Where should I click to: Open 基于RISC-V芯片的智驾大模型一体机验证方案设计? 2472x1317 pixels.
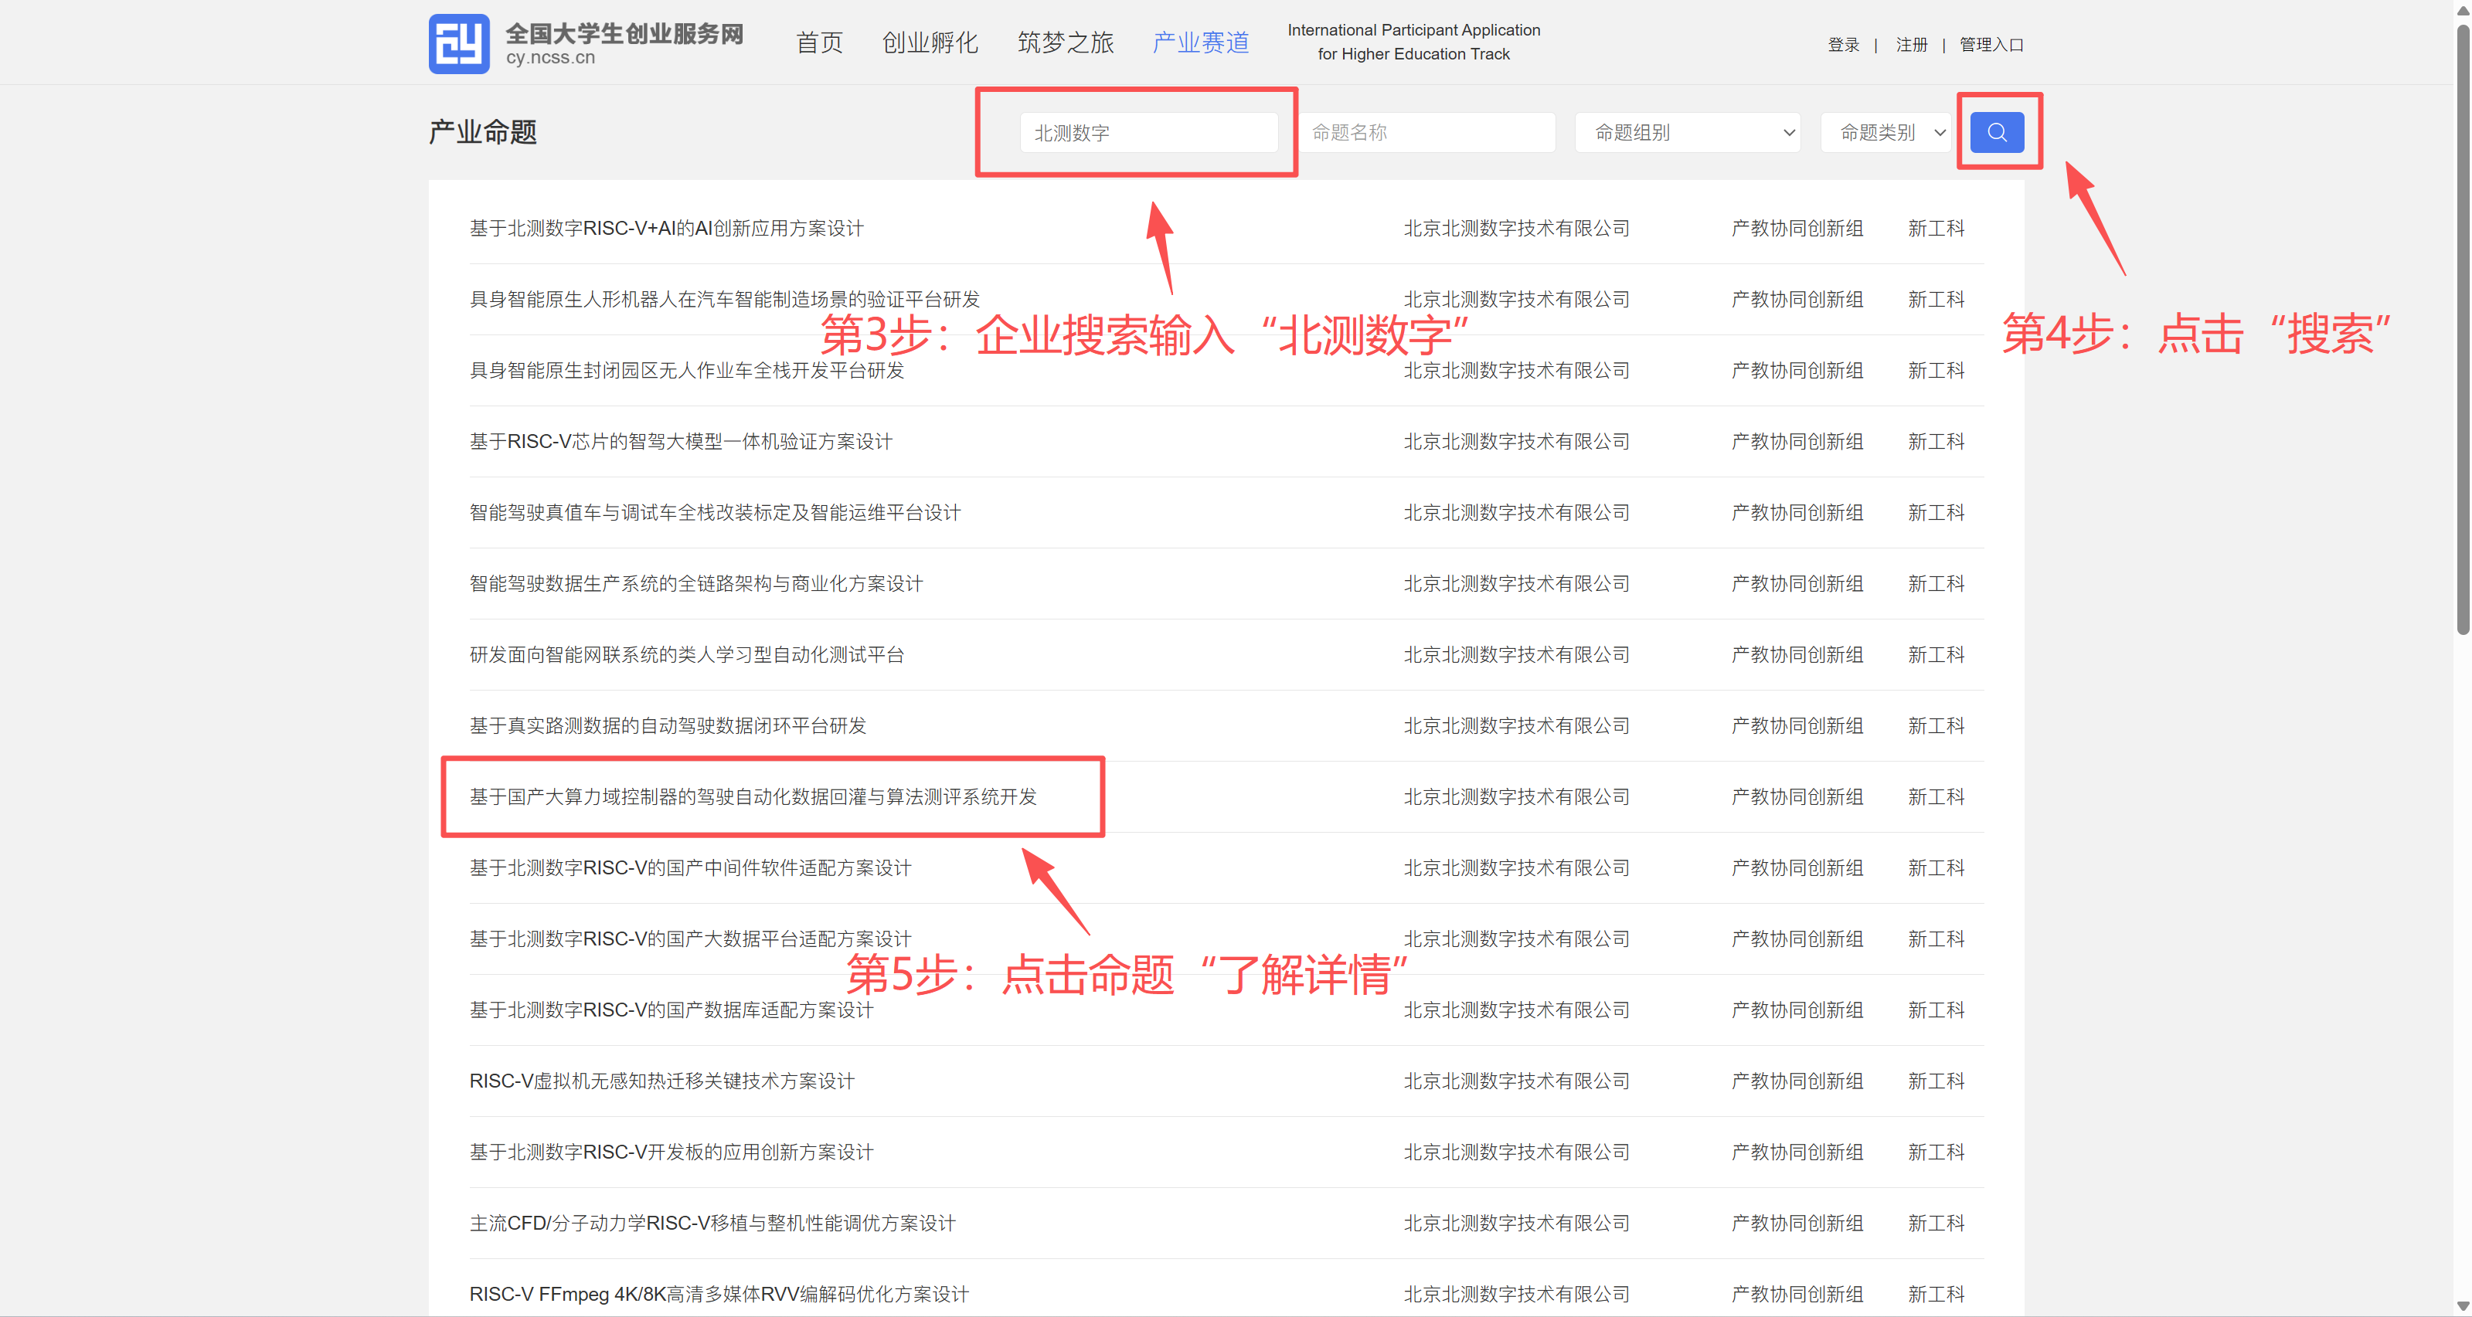(x=680, y=441)
